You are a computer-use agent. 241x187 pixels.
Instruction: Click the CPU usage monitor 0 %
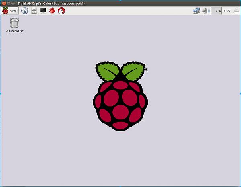[216, 11]
